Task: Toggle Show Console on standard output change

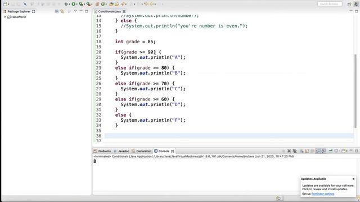Action: point(318,151)
